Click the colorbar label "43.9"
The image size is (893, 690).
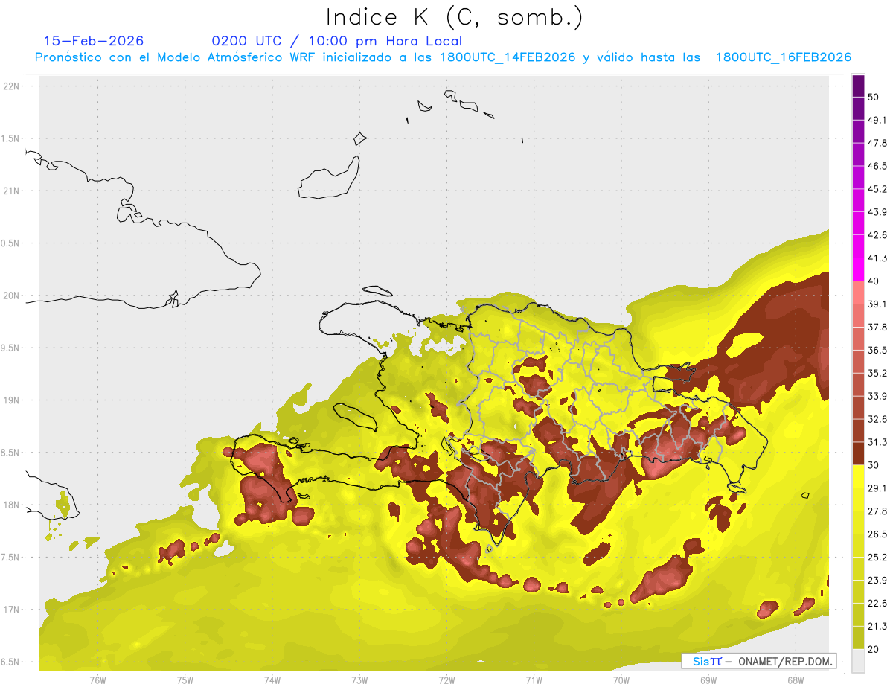[877, 212]
